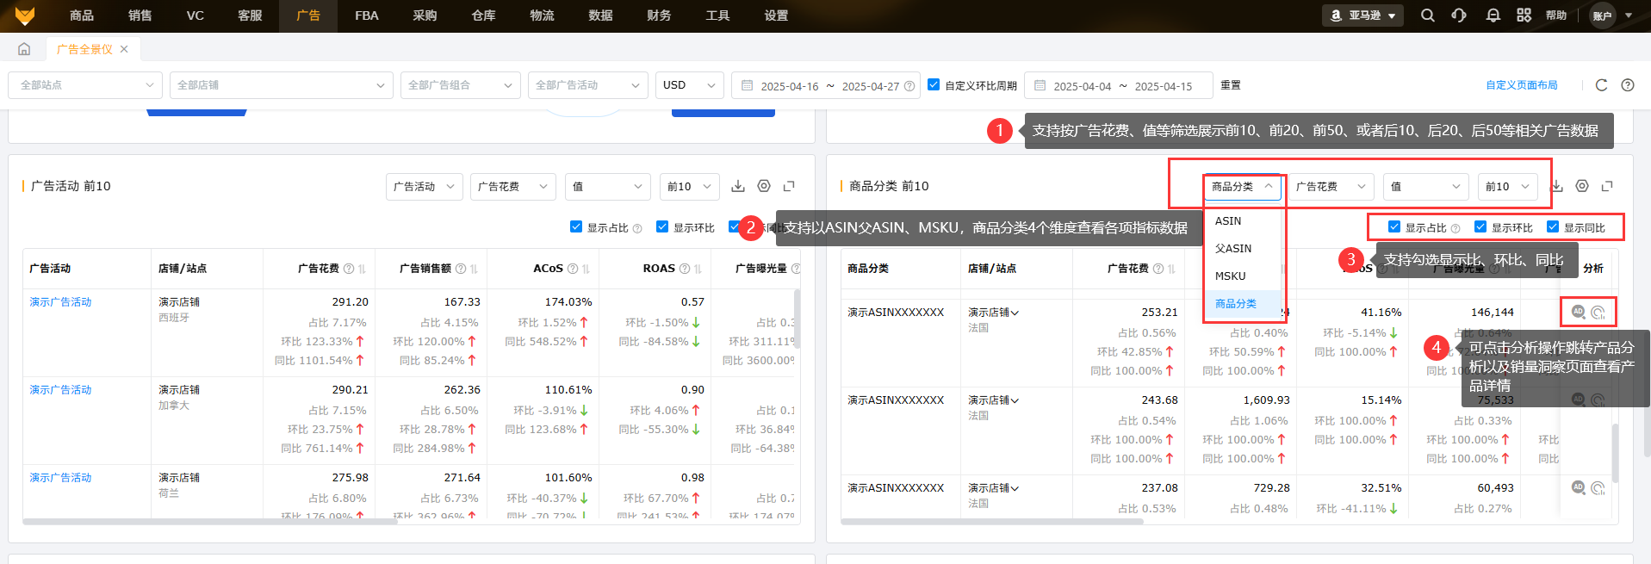
Task: Click the AD analysis icon in first product row
Action: pyautogui.click(x=1578, y=312)
